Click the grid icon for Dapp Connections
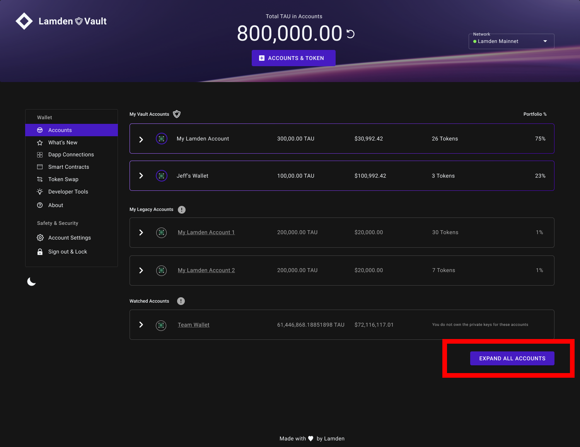Viewport: 580px width, 447px height. [x=40, y=155]
